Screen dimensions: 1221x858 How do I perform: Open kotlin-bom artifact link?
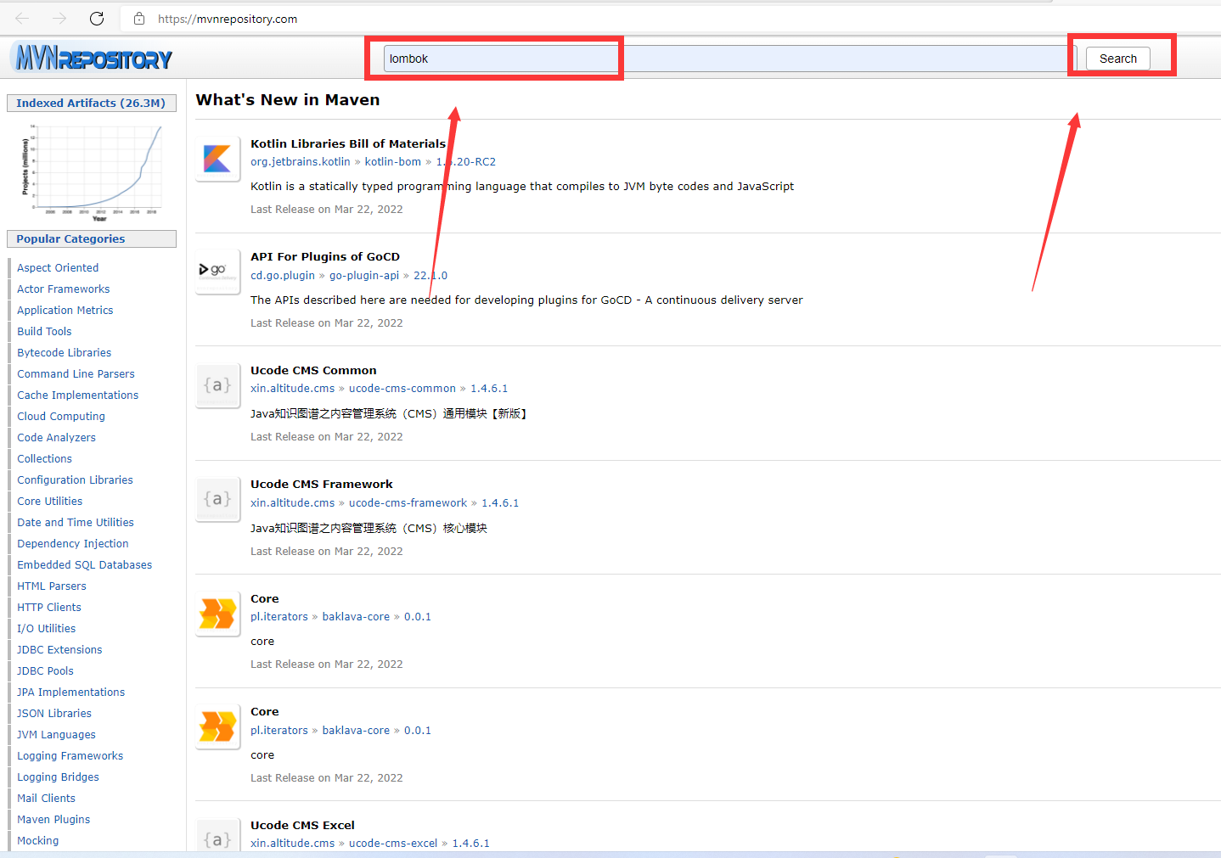[x=393, y=161]
